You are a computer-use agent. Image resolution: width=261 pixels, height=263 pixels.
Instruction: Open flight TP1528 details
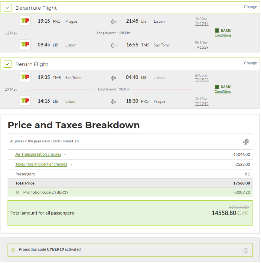(201, 80)
